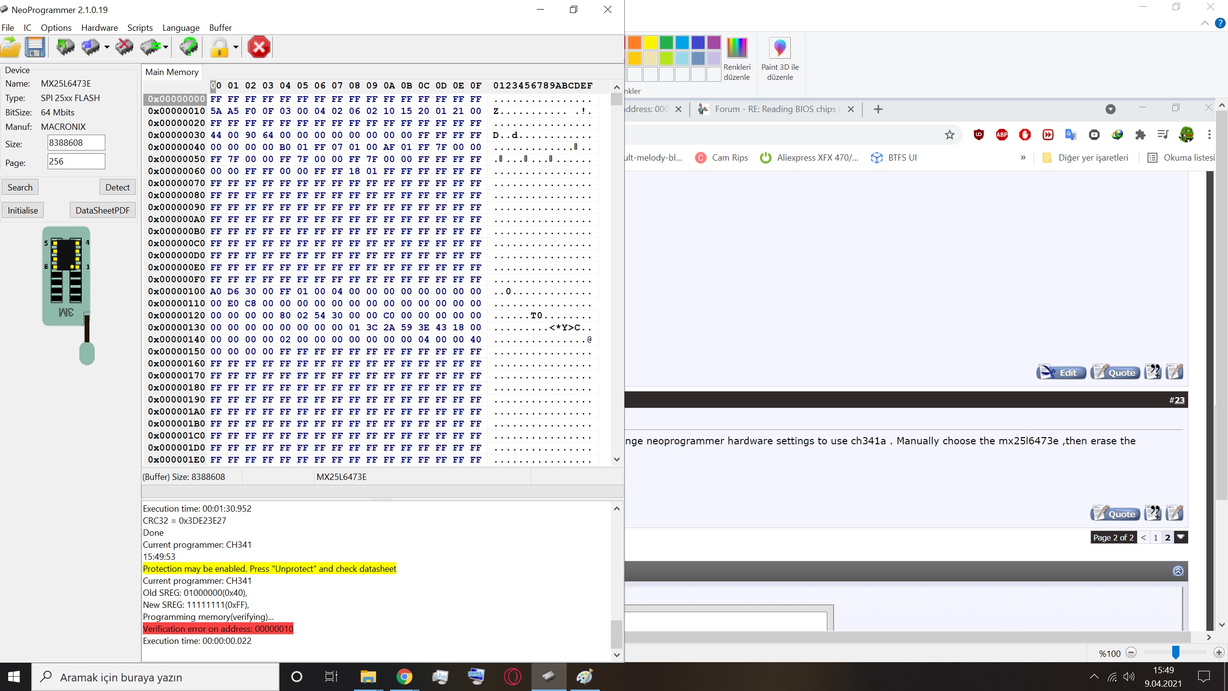Click the Size input field

pos(76,143)
